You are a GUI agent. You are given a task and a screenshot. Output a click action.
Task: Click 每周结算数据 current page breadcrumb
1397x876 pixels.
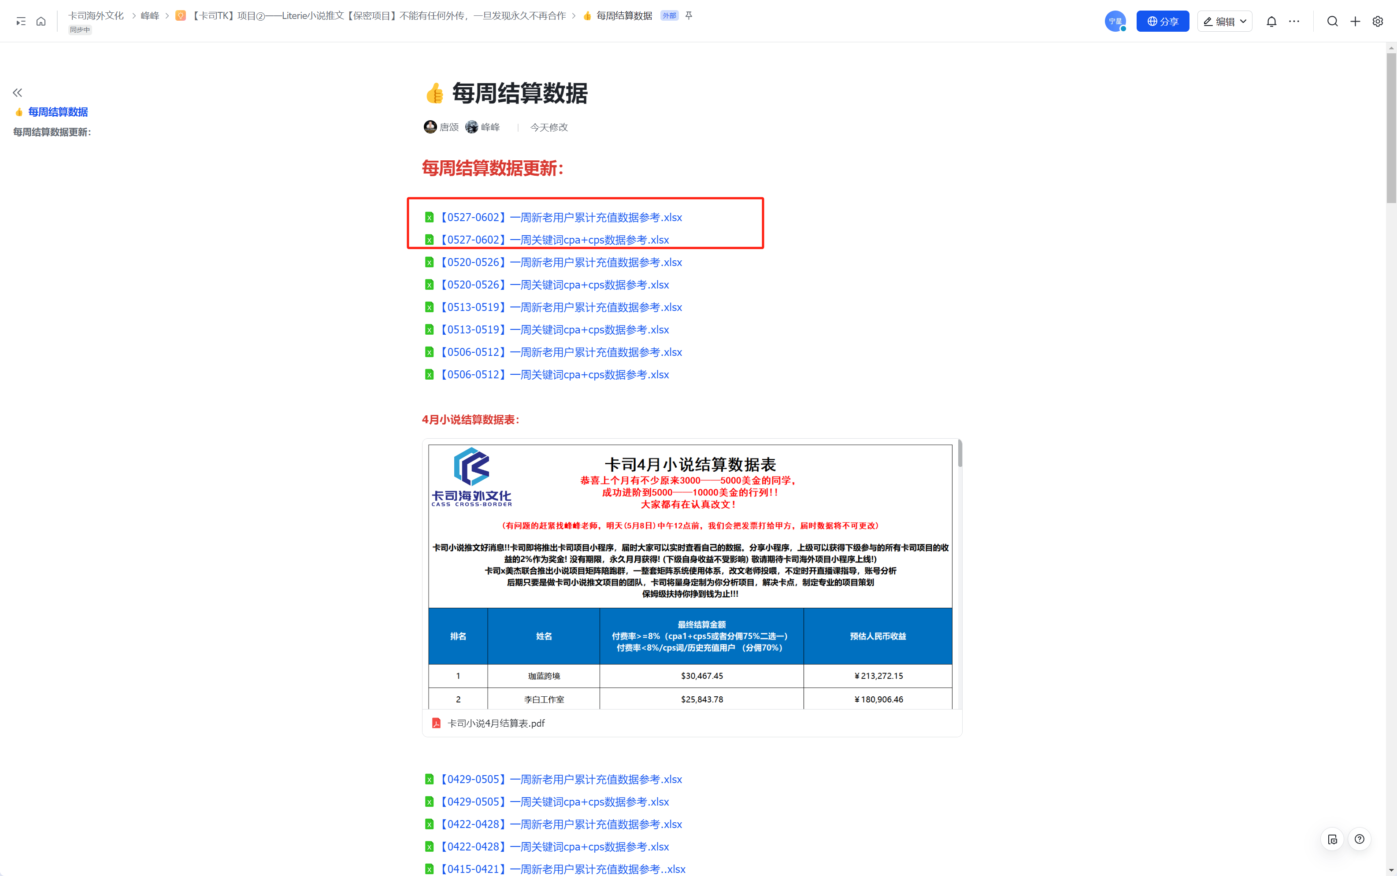(x=624, y=16)
